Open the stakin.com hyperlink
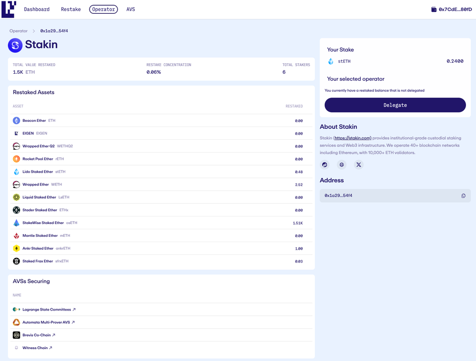Viewport: 476px width, 361px height. [x=352, y=138]
